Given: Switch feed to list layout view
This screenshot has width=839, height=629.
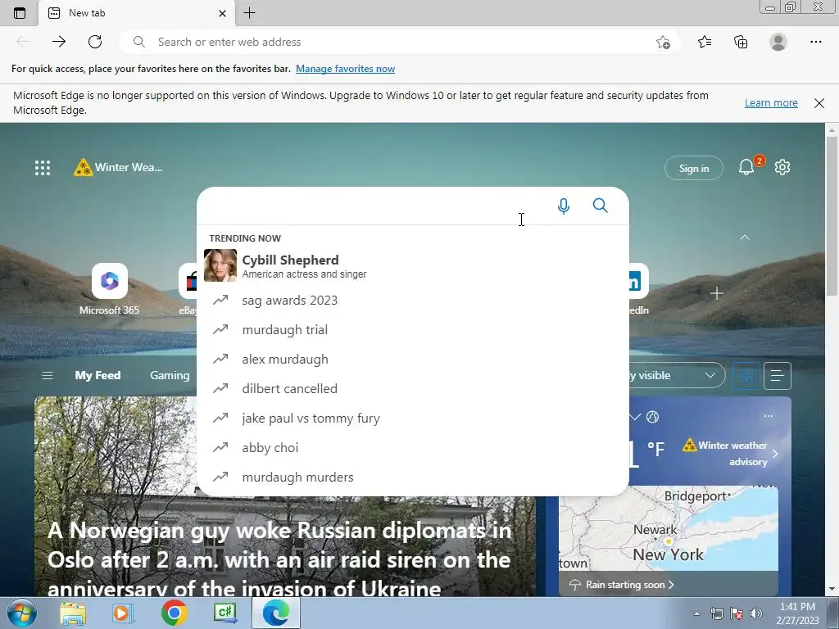Looking at the screenshot, I should 778,376.
